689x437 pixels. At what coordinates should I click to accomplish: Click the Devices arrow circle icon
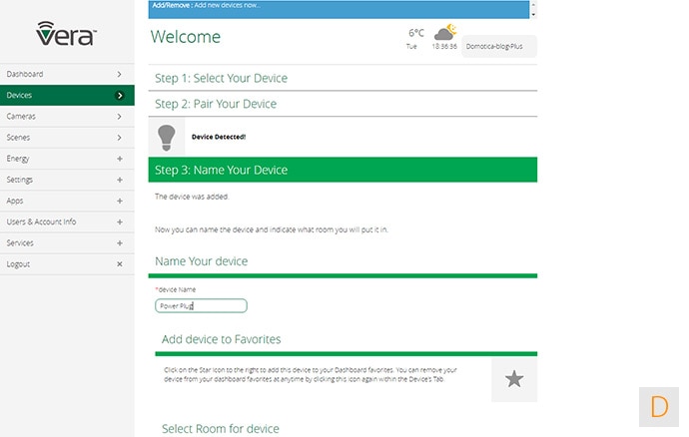tap(120, 96)
